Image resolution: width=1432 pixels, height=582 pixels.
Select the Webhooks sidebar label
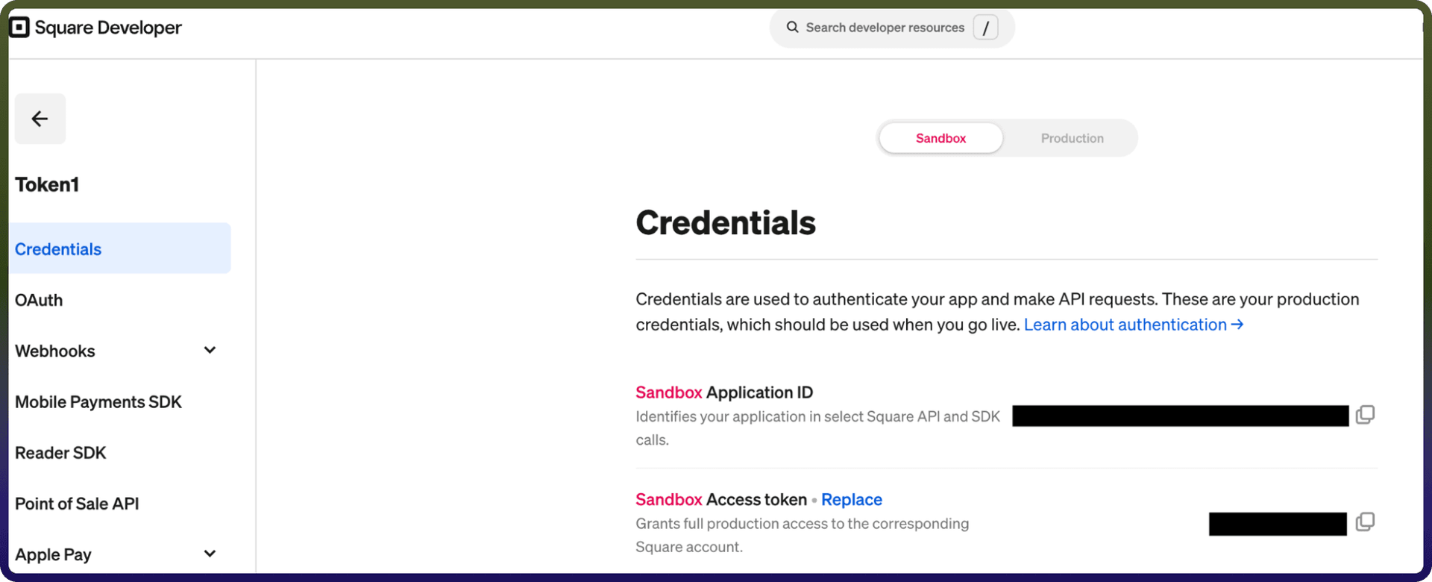[55, 351]
